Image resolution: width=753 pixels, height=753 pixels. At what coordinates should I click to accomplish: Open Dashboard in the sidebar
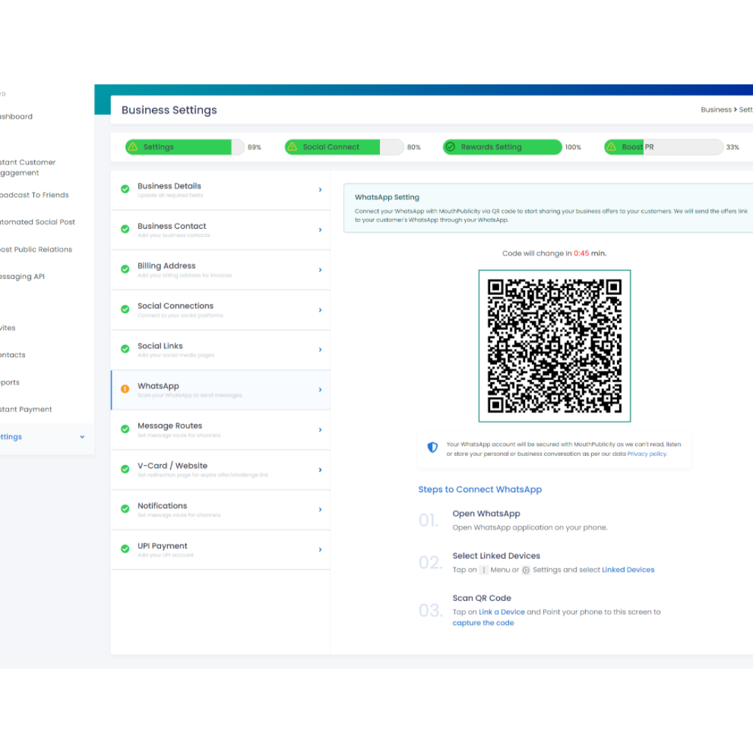[x=16, y=116]
